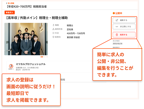Select the second carousel dot

[x=45, y=57]
